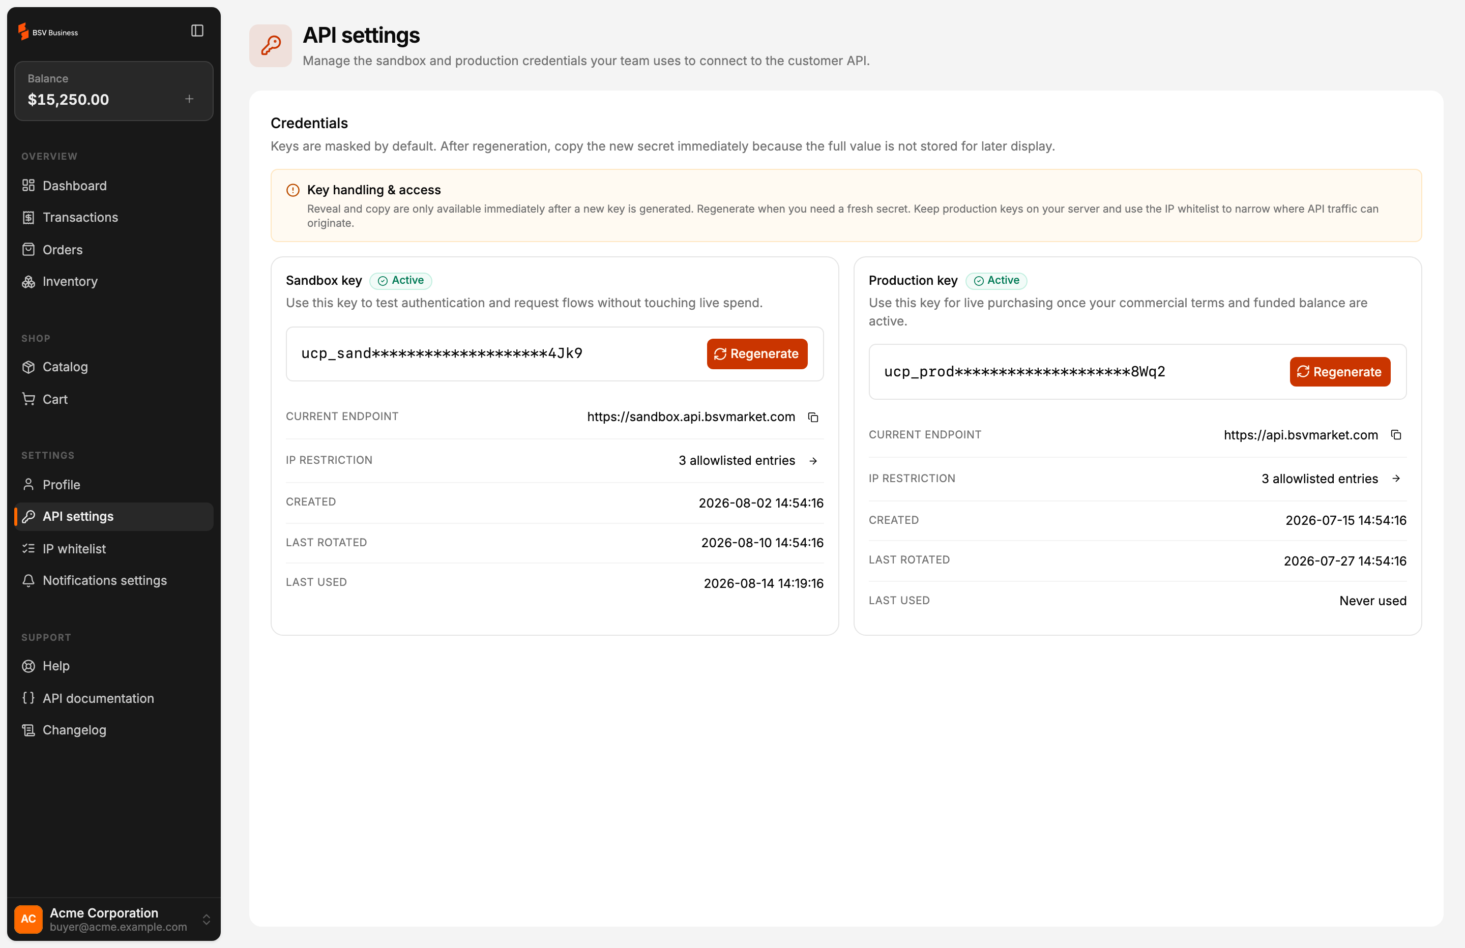This screenshot has height=948, width=1465.
Task: Click the Cart shopping icon
Action: tap(28, 399)
